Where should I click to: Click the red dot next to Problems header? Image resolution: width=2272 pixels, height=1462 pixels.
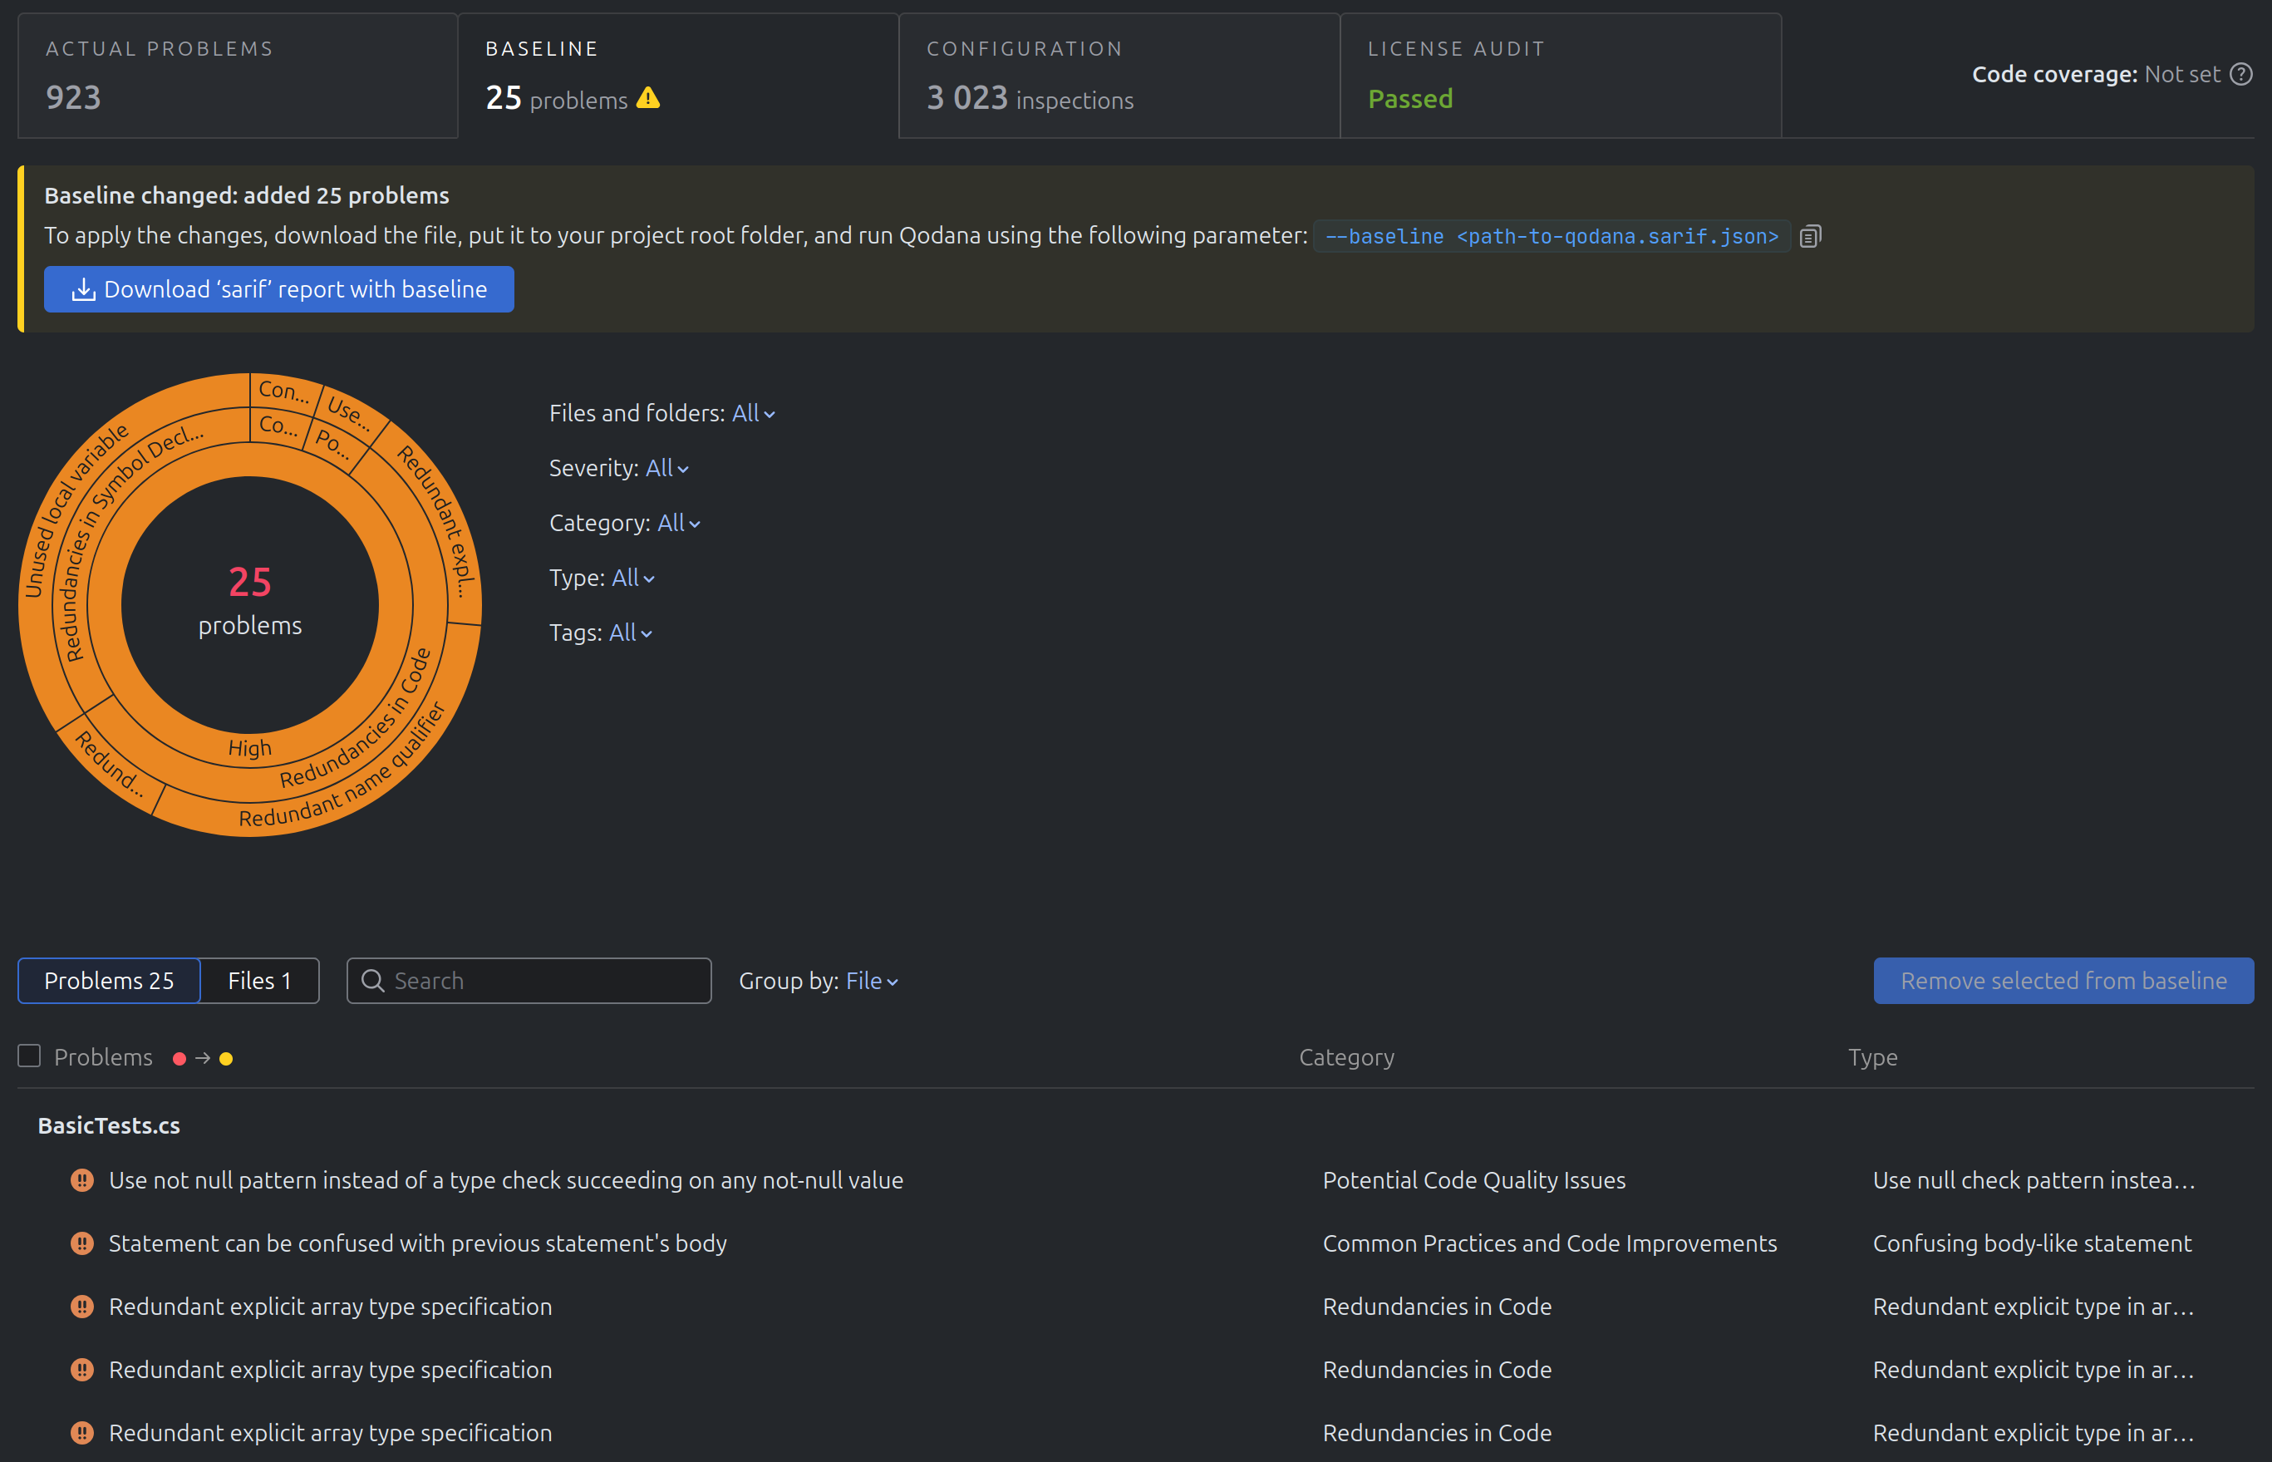point(179,1059)
